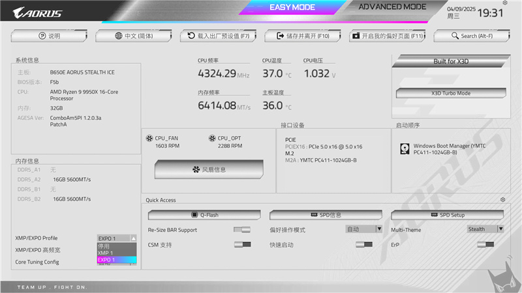Click the memory frequency 6414.08 value
This screenshot has height=293, width=522.
(217, 105)
